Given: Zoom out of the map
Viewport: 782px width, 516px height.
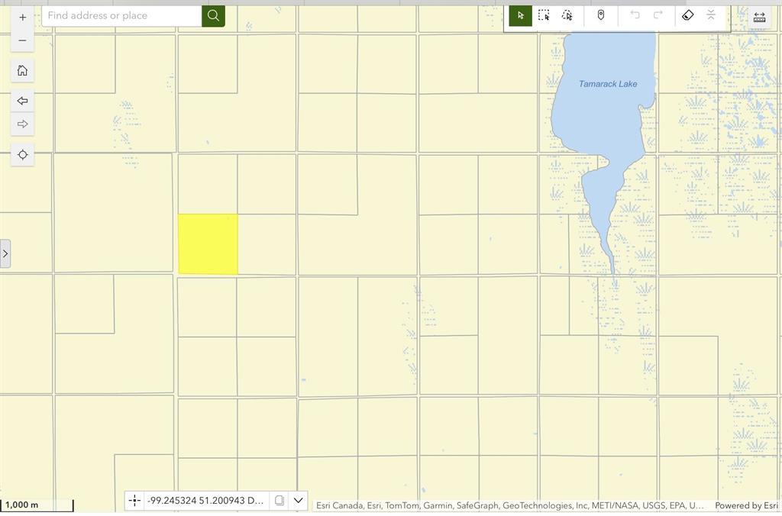Looking at the screenshot, I should click(x=22, y=40).
